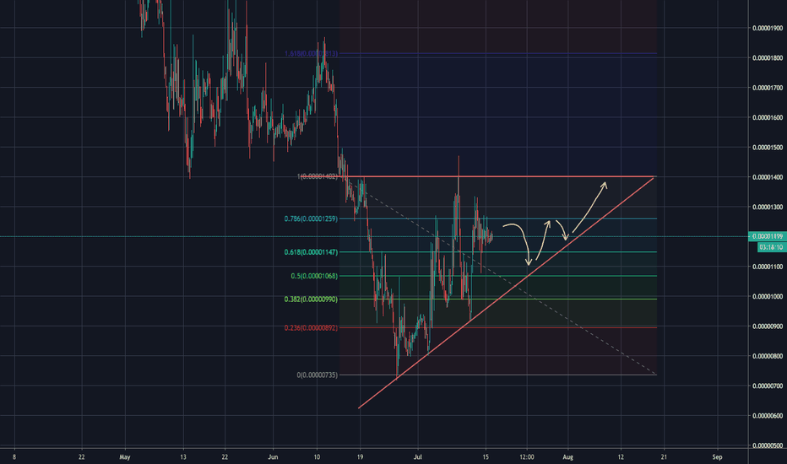This screenshot has height=464, width=787.
Task: Click the 0.00001800 price axis label
Action: (768, 58)
